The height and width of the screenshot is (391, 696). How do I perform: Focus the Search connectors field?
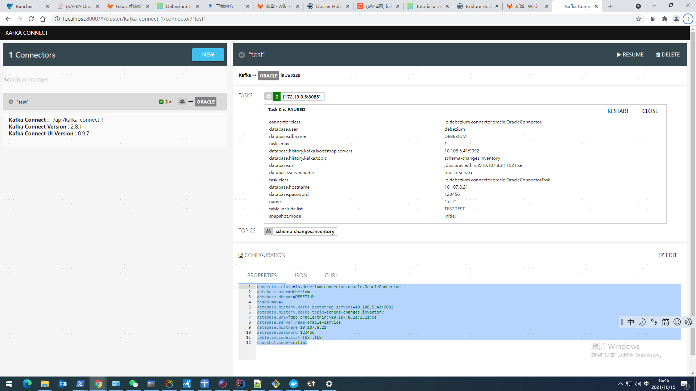coord(115,80)
